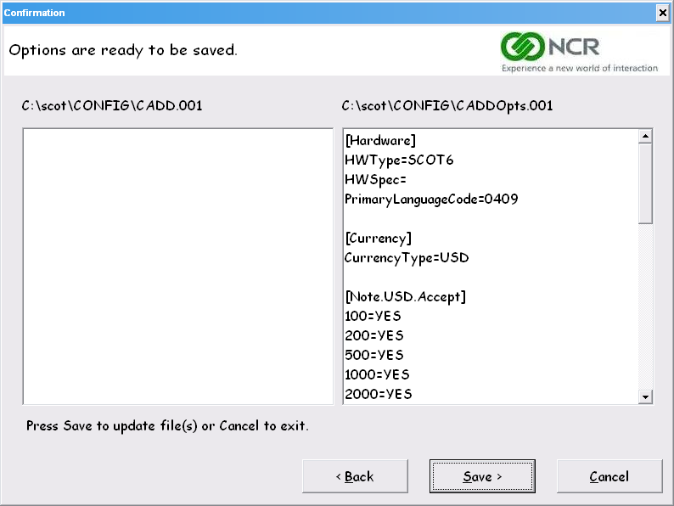
Task: Click inside the empty CADD.001 text pane
Action: coord(178,266)
